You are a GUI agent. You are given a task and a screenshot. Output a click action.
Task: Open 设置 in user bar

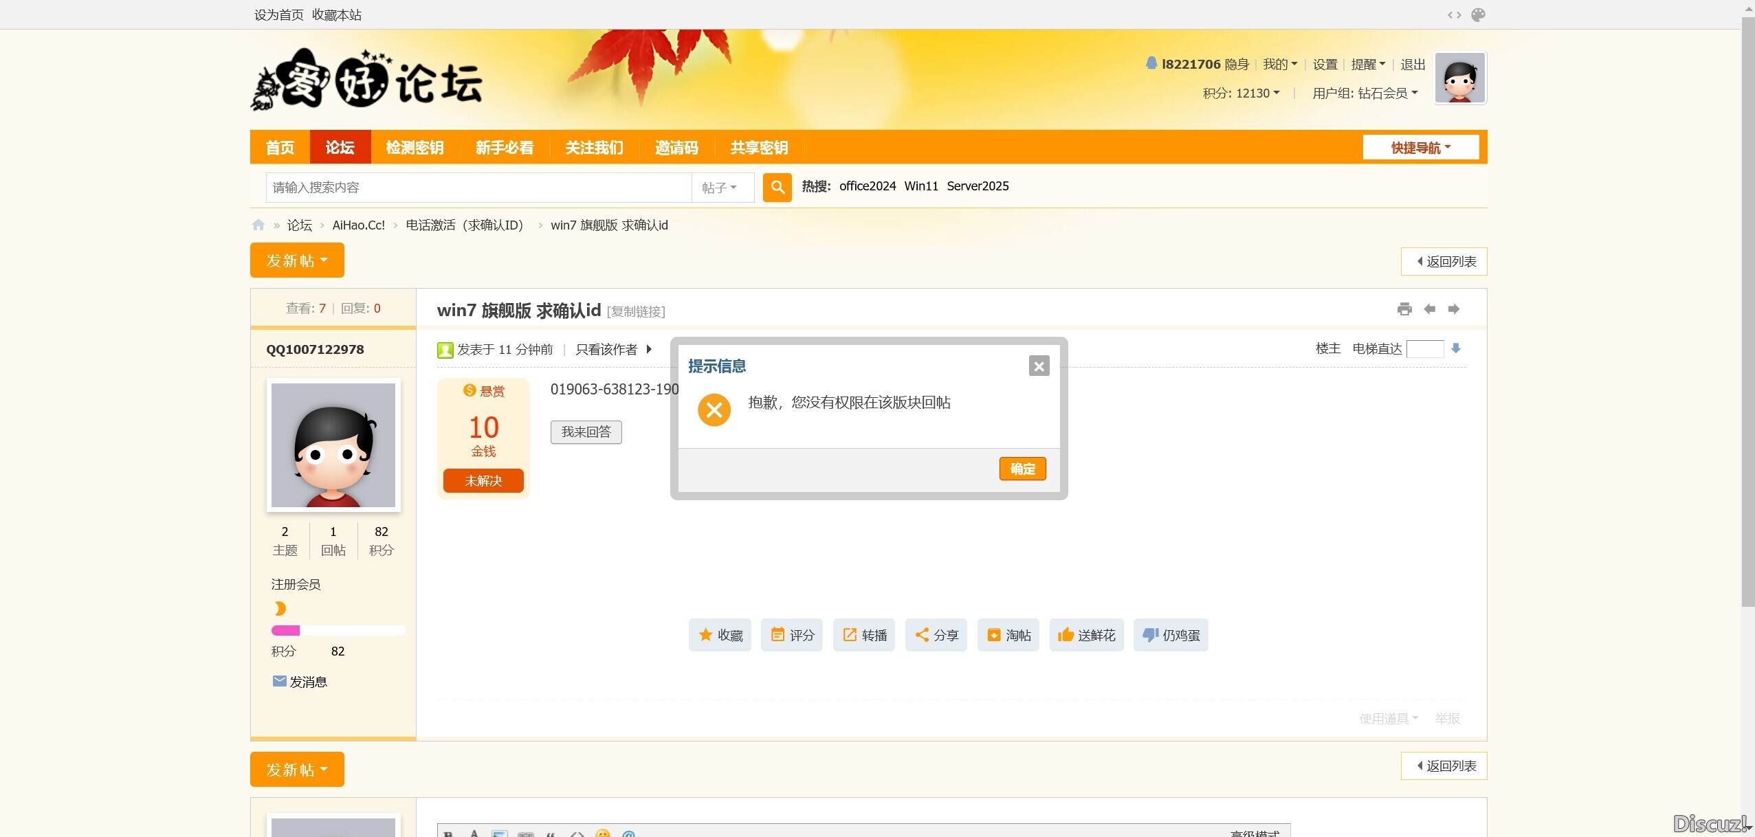coord(1325,65)
